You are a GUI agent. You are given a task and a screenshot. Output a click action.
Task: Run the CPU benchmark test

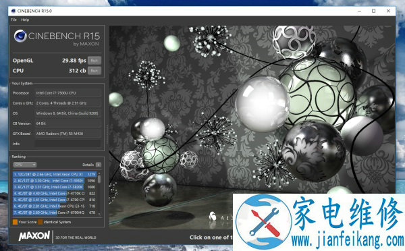click(x=94, y=71)
